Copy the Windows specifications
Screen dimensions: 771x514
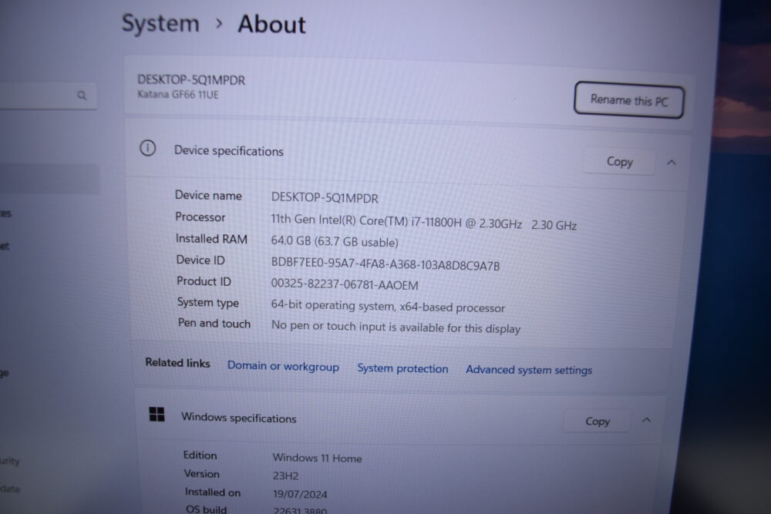pyautogui.click(x=598, y=421)
